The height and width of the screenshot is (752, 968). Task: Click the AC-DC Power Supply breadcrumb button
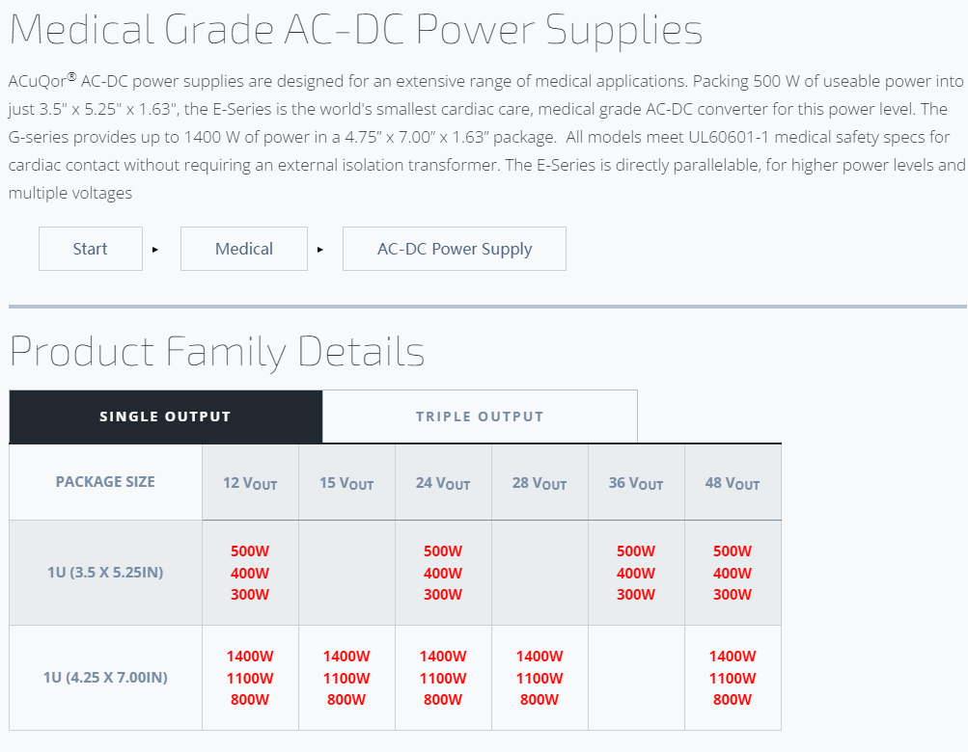(455, 249)
